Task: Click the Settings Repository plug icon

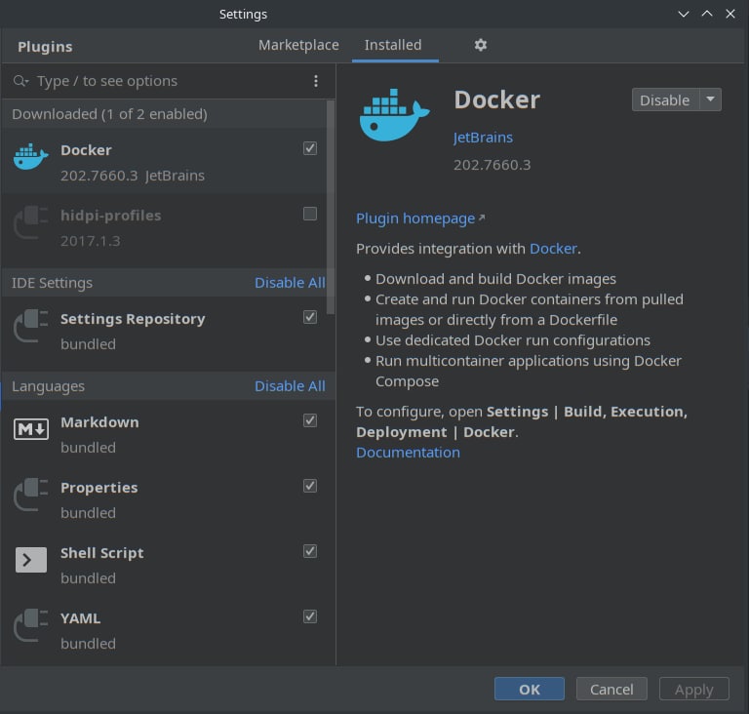Action: click(x=31, y=326)
